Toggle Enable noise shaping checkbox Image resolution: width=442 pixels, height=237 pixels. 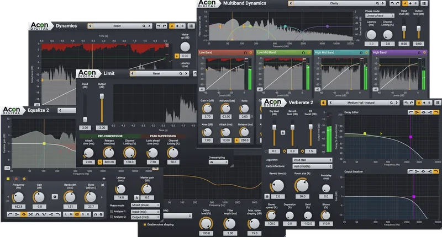coord(145,224)
